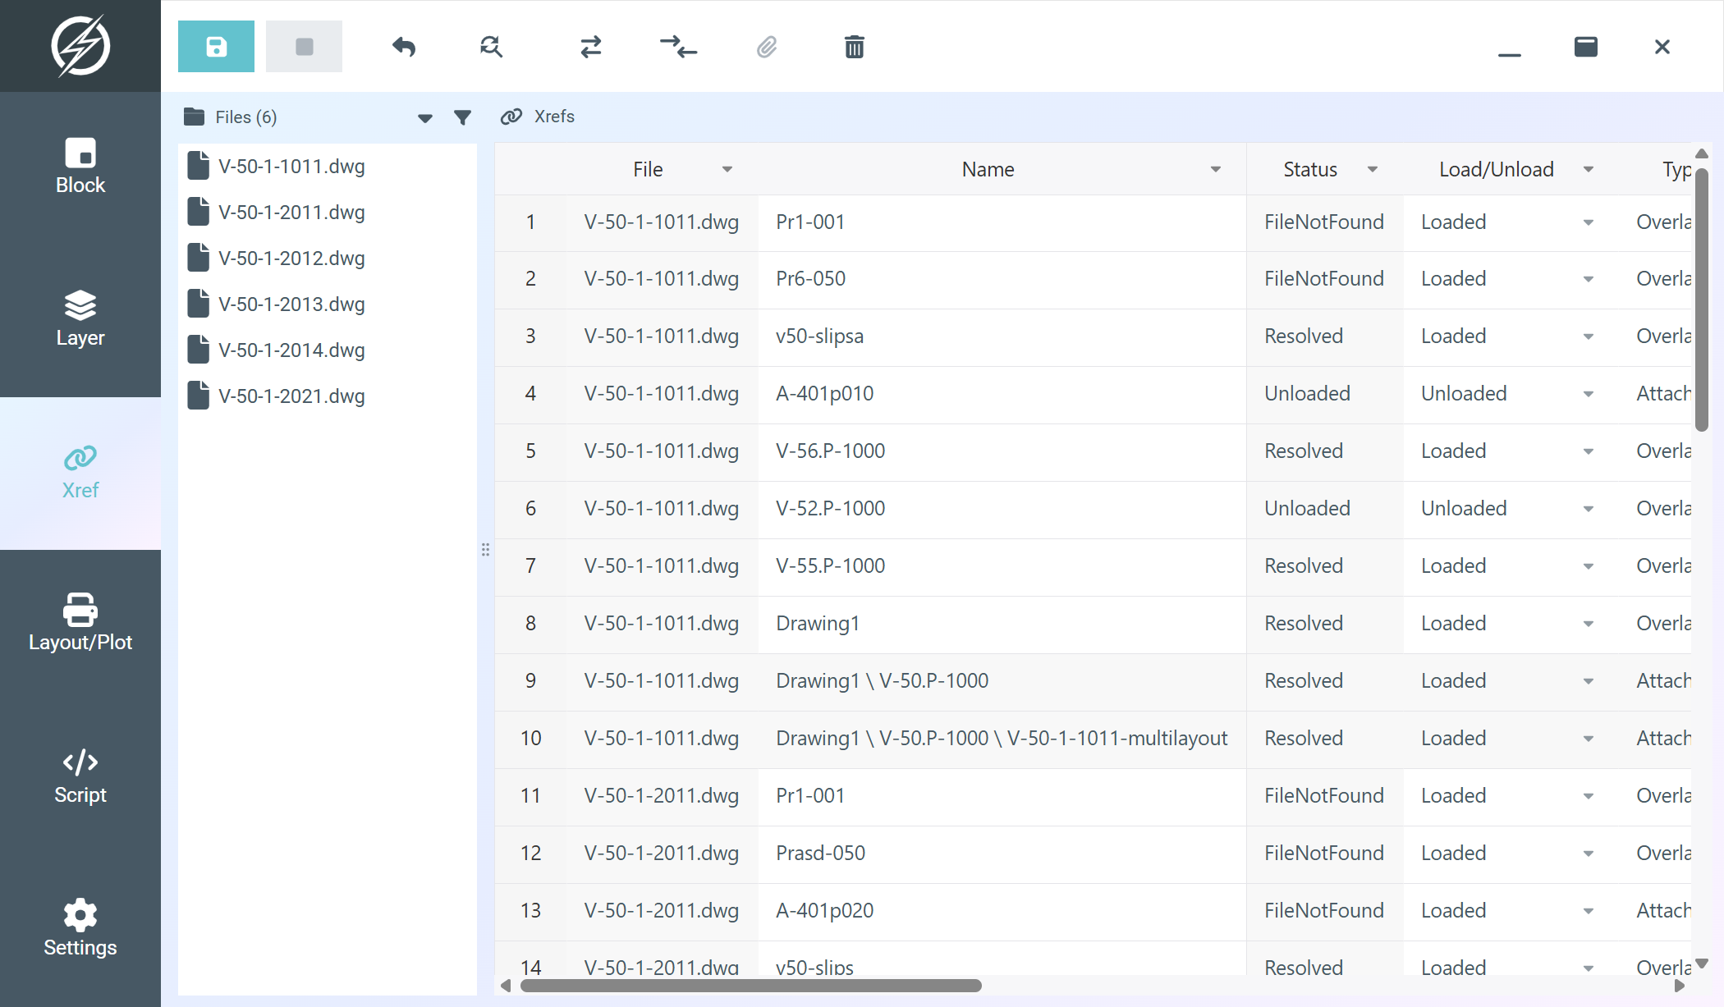
Task: Click the V-50-1-1011-multilayout name cell
Action: tap(1002, 739)
